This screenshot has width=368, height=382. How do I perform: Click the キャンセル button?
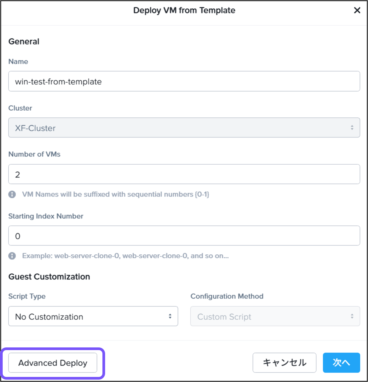284,363
